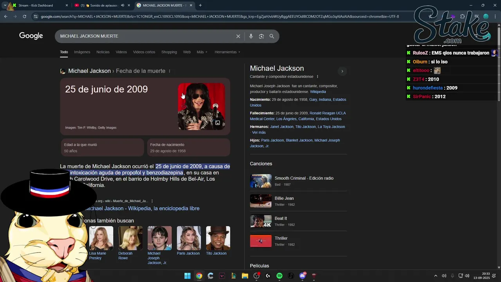Viewport: 501px width, 282px height.
Task: Click the Michael Jackson breadcrumb heading link
Action: click(x=89, y=71)
